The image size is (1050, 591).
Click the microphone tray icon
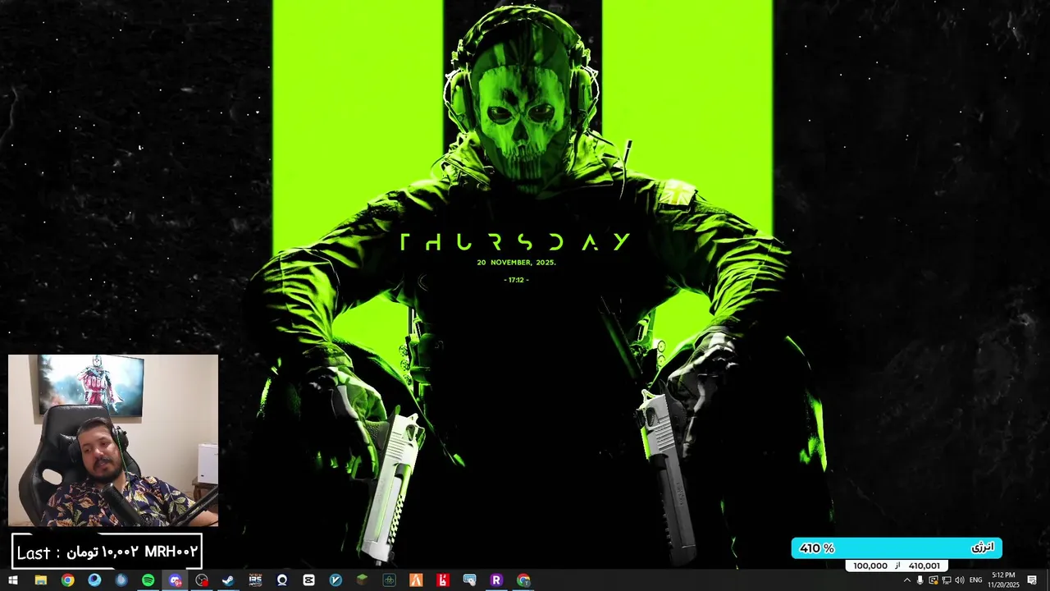pos(920,580)
